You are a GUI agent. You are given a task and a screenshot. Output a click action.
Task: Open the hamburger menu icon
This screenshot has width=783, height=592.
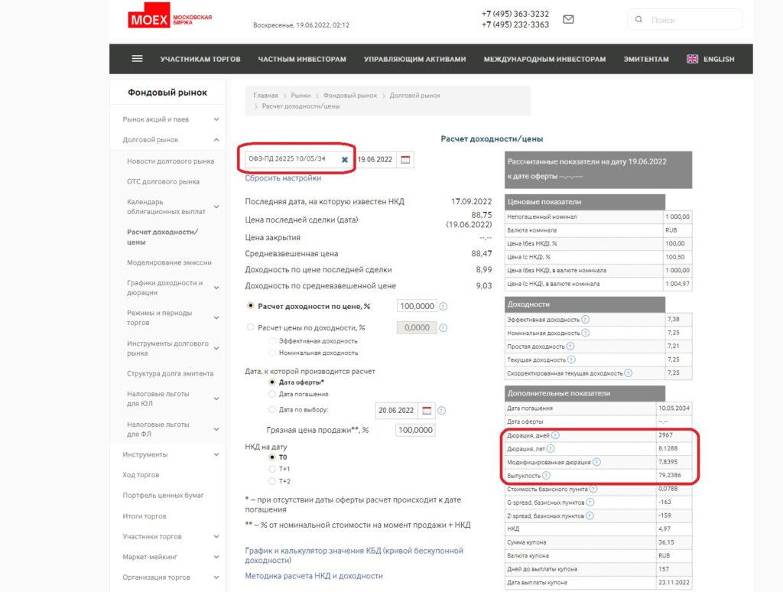138,59
